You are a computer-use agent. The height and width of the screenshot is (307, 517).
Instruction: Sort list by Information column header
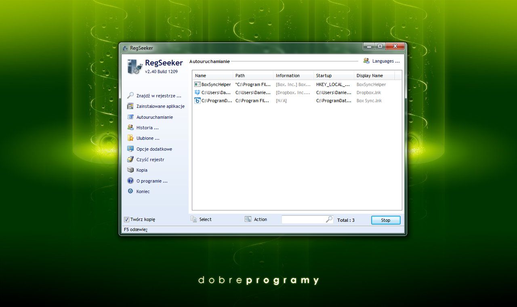(x=294, y=76)
